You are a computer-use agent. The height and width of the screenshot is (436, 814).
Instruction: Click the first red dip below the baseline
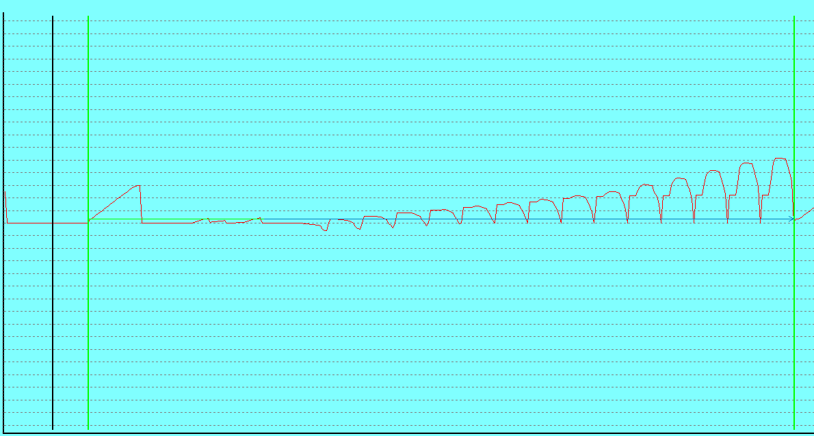[326, 230]
